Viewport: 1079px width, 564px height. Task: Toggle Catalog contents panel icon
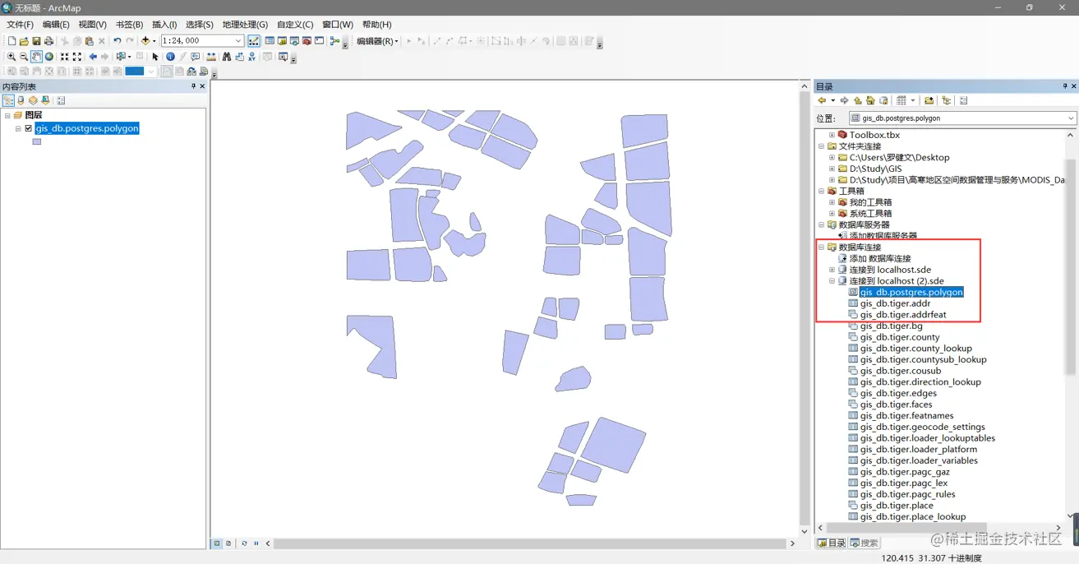tap(947, 100)
